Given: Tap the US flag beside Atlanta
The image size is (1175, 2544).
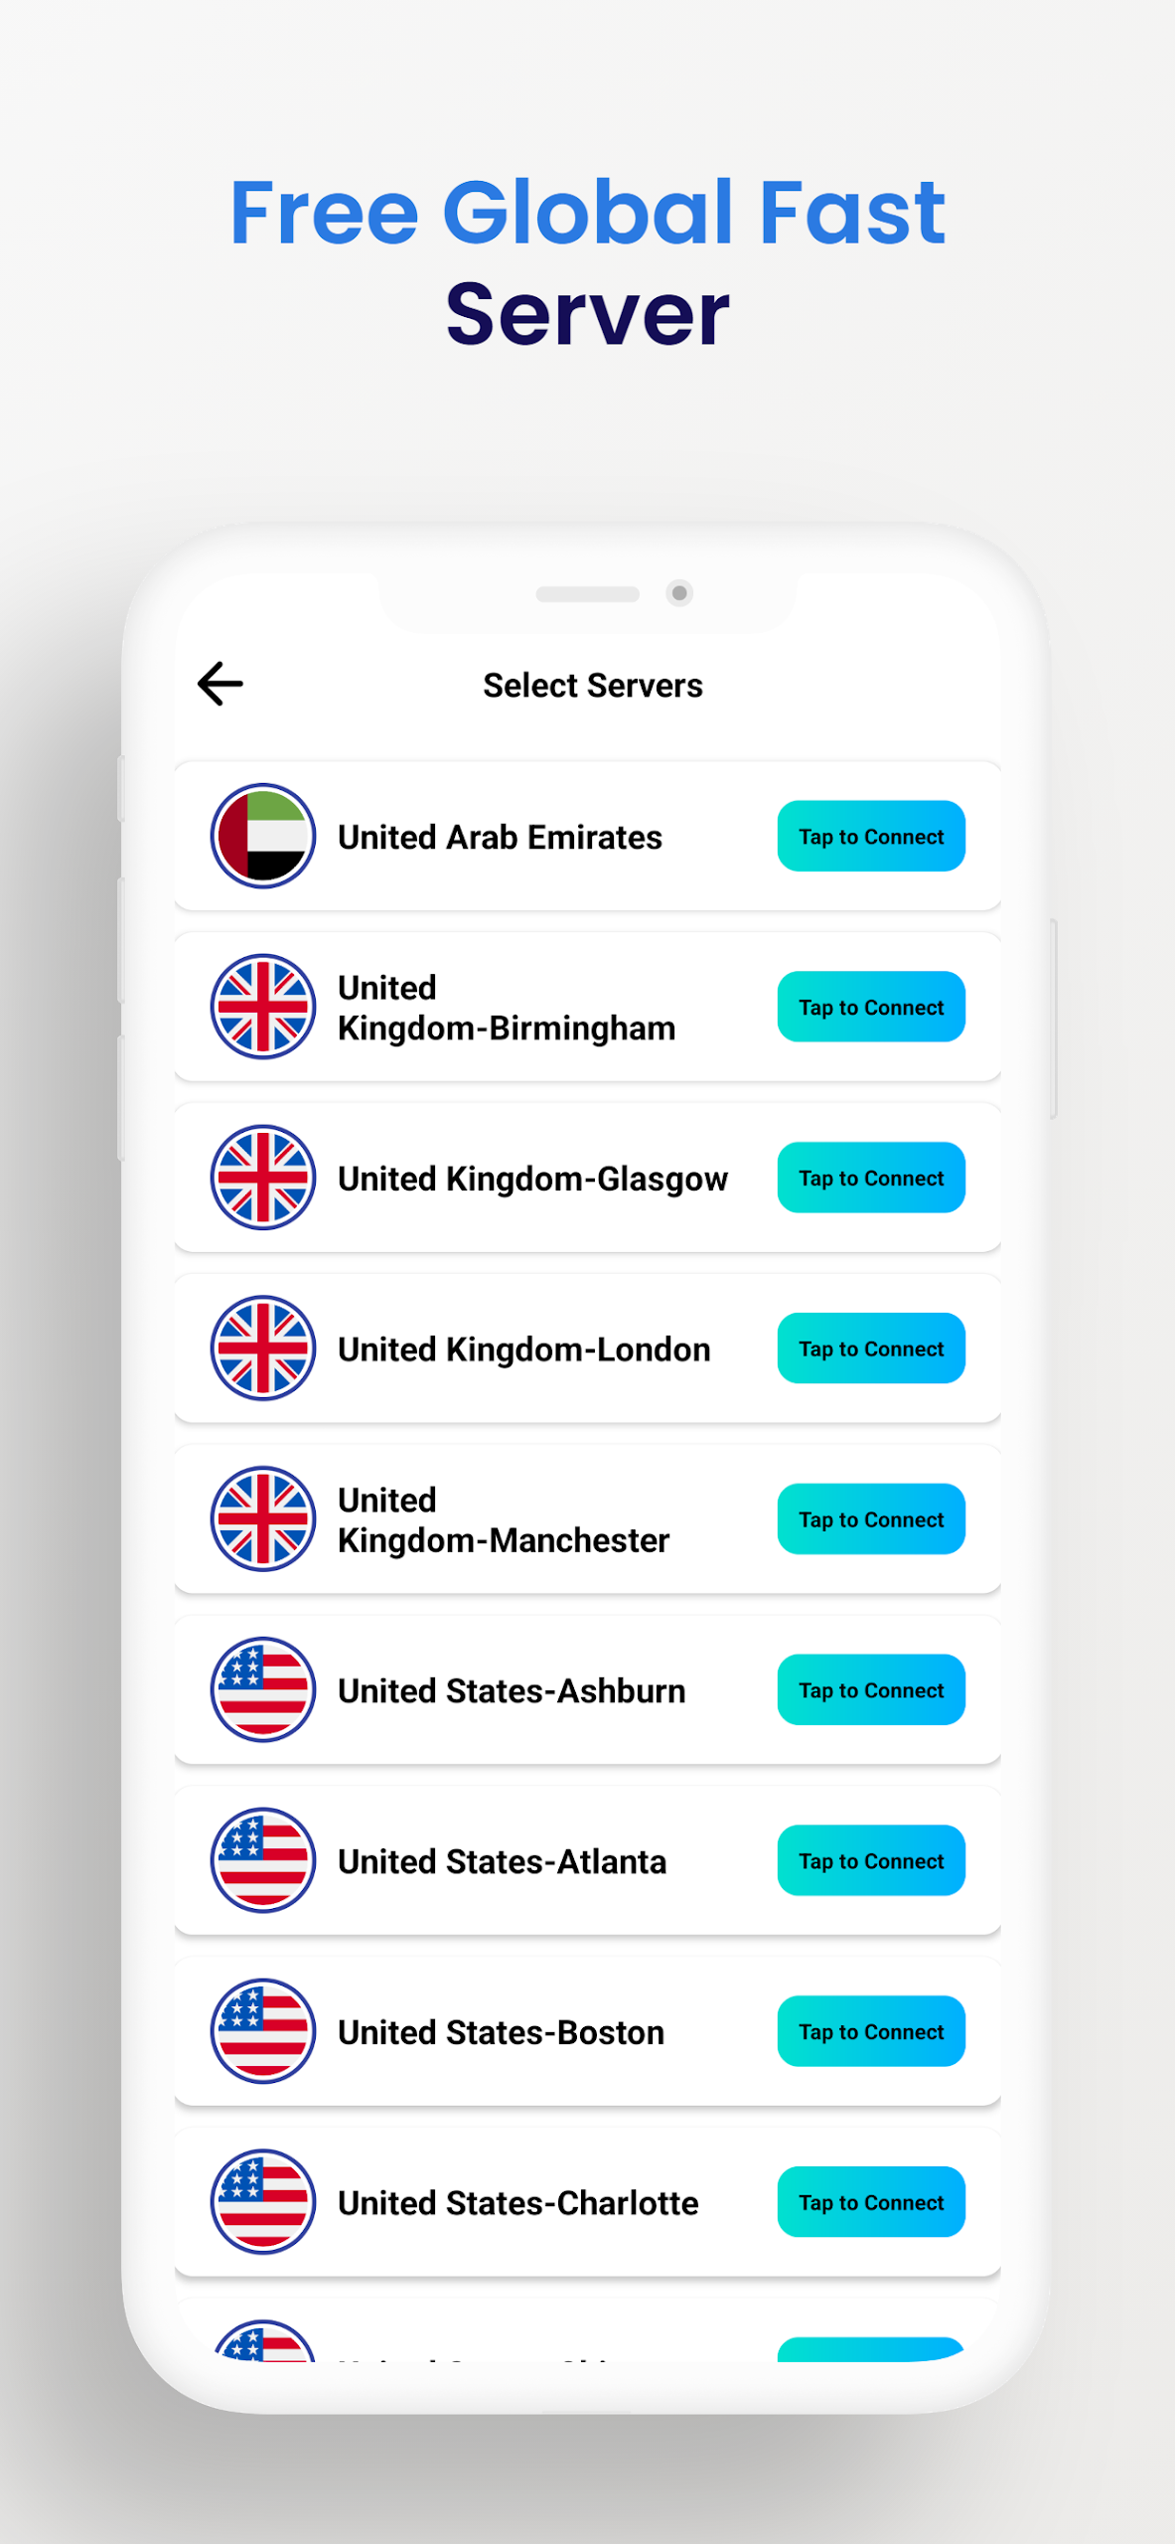Looking at the screenshot, I should click(263, 1860).
